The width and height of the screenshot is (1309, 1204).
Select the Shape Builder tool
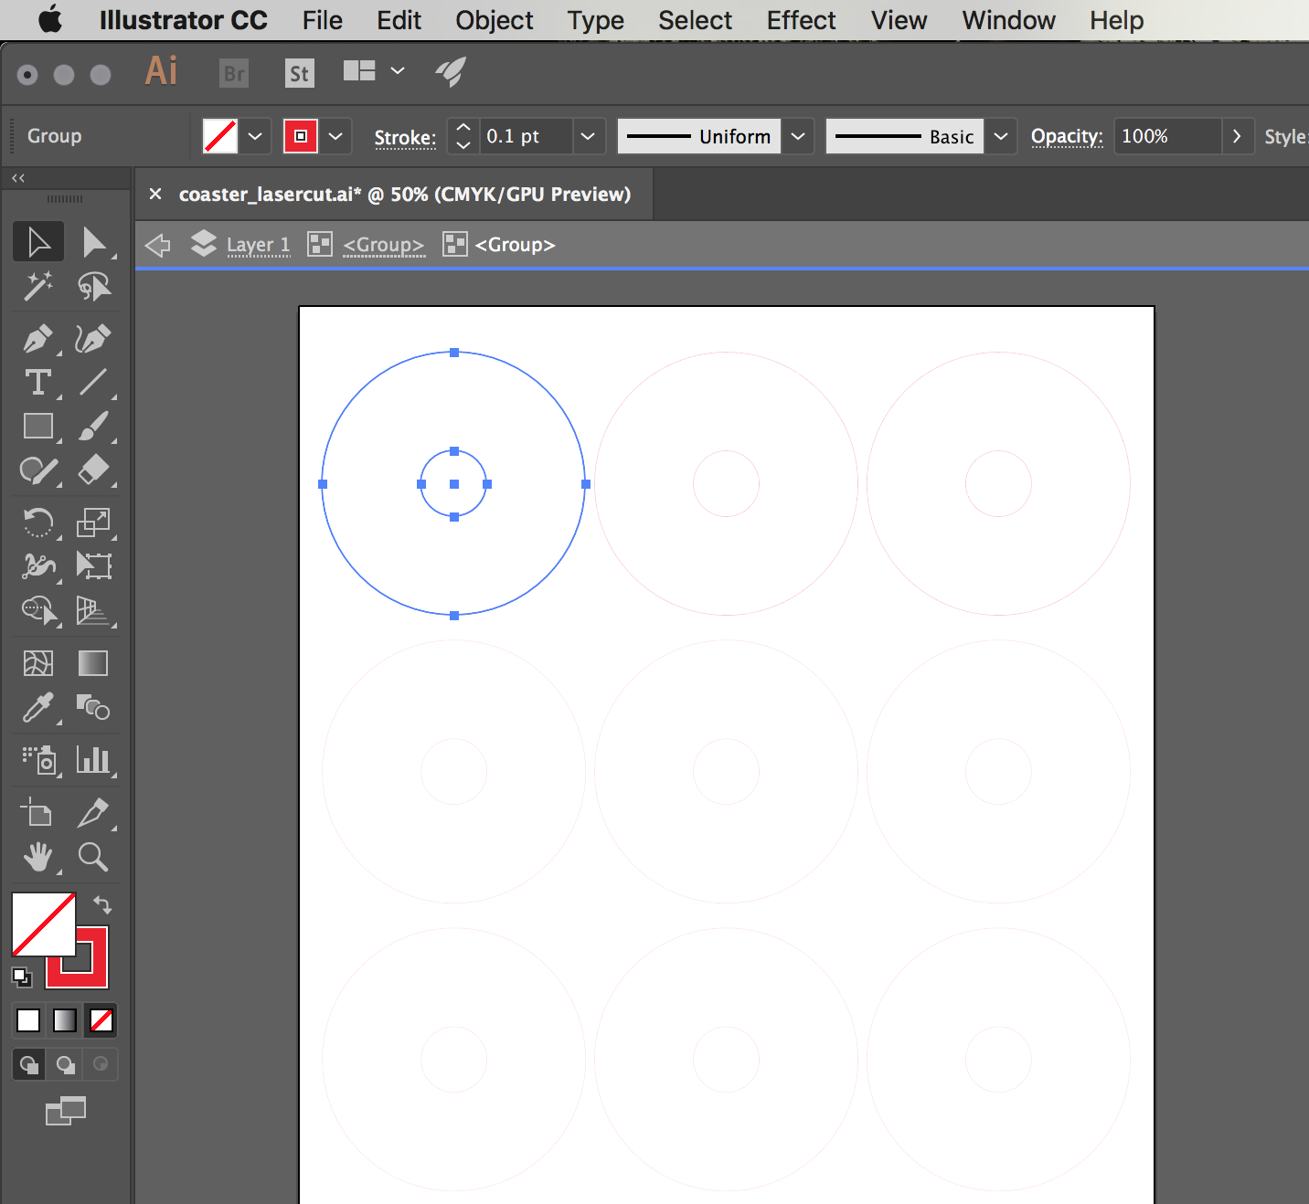(x=38, y=610)
